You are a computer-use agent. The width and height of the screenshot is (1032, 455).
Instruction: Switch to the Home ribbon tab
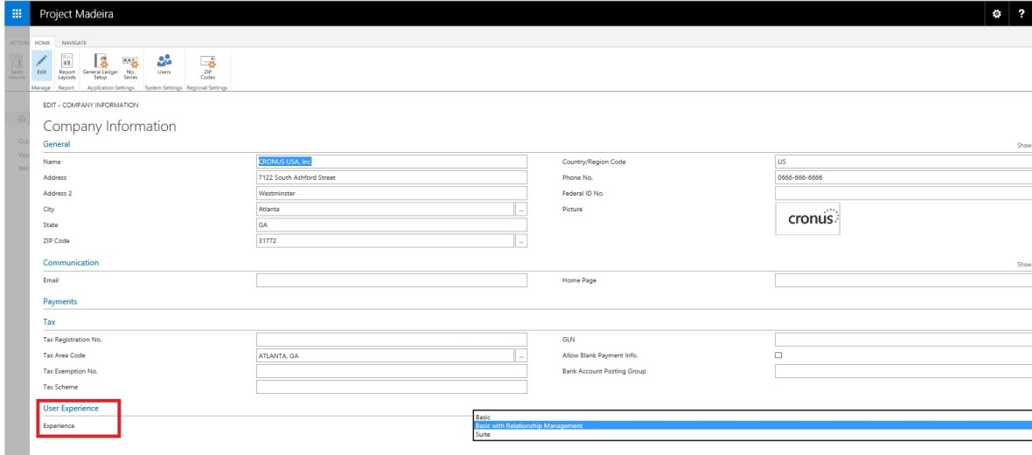(x=43, y=42)
